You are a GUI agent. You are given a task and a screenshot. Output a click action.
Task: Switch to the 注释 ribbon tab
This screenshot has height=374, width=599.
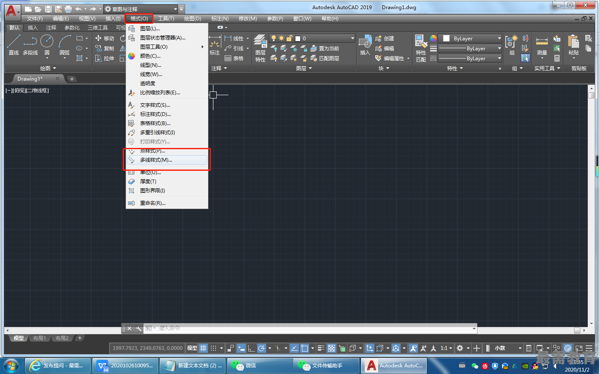point(51,28)
